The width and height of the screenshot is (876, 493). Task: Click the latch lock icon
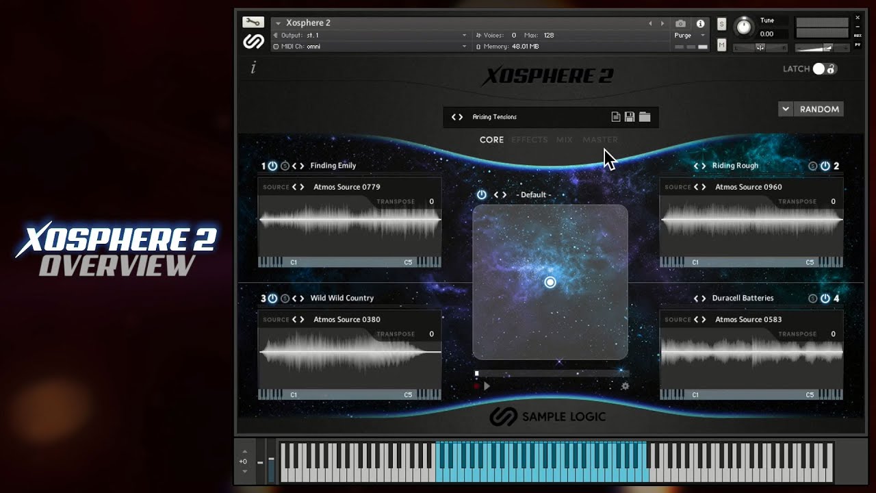[x=831, y=69]
